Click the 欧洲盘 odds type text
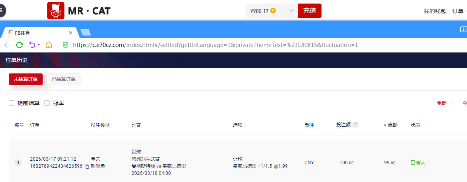 click(x=98, y=166)
